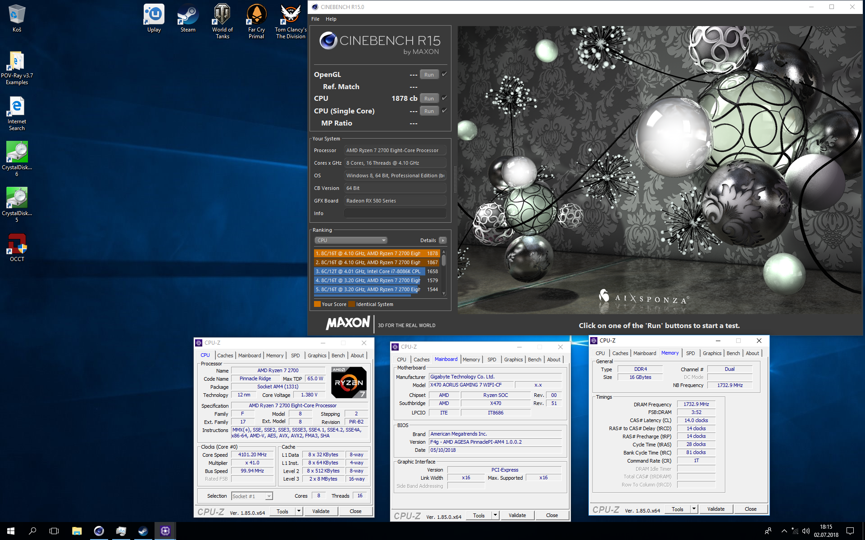Open the World of Tanks desktop shortcut
Viewport: 865px width, 540px height.
222,21
